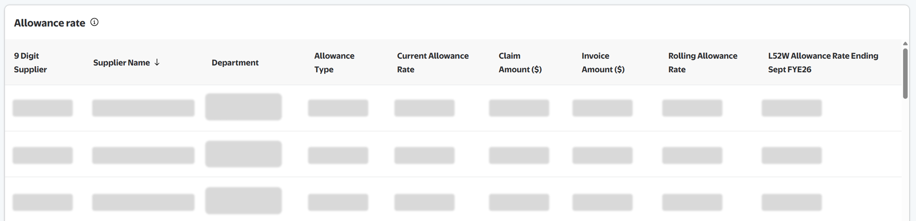Image resolution: width=916 pixels, height=221 pixels.
Task: Click third row's Claim Amount loading placeholder
Action: tap(519, 202)
